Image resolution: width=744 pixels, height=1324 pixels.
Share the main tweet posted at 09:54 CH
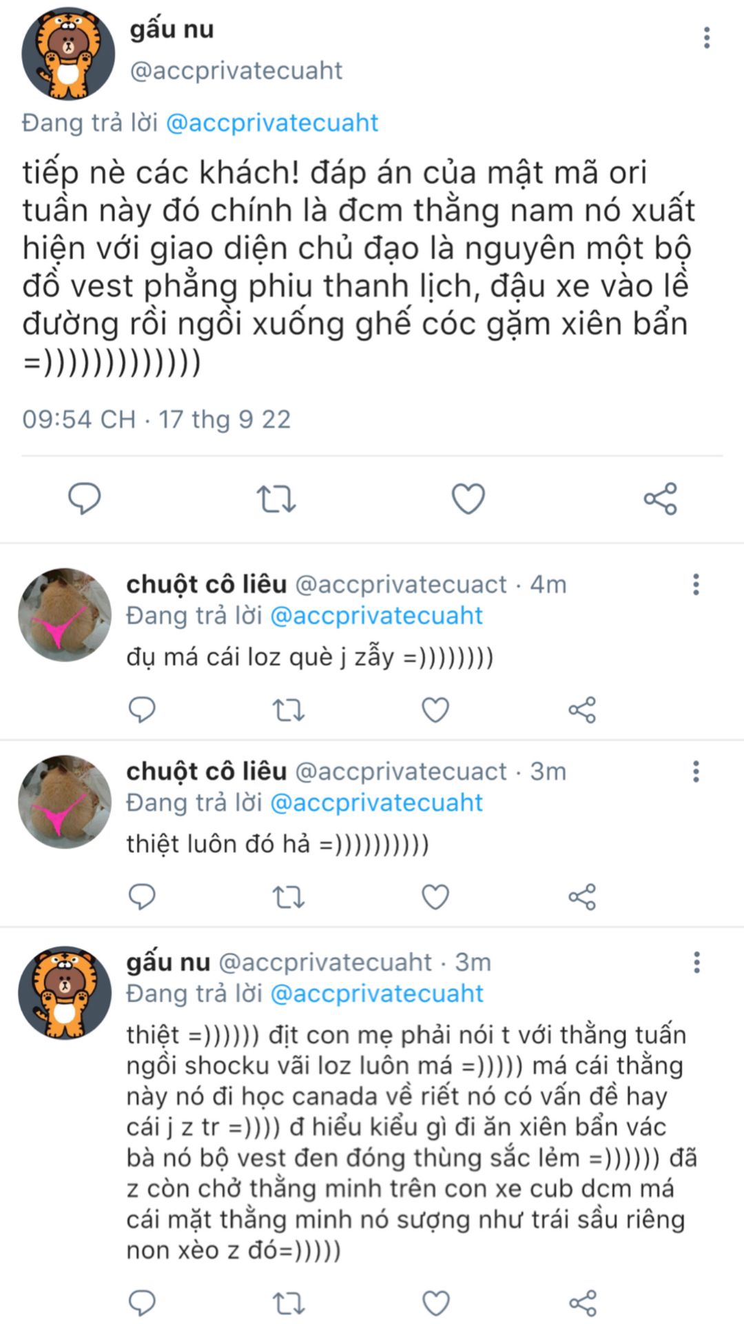coord(661,499)
